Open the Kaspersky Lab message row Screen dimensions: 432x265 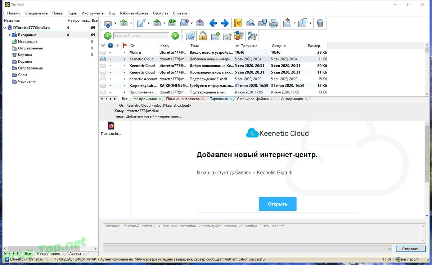tap(214, 86)
